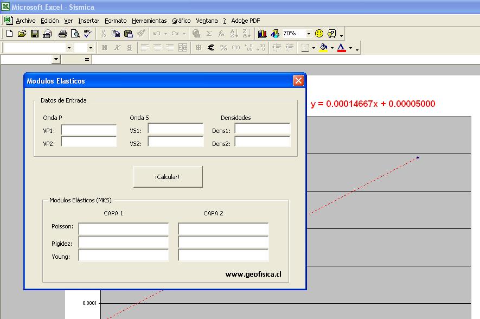Click the Office Assistant help icon
This screenshot has width=480, height=319.
click(332, 34)
